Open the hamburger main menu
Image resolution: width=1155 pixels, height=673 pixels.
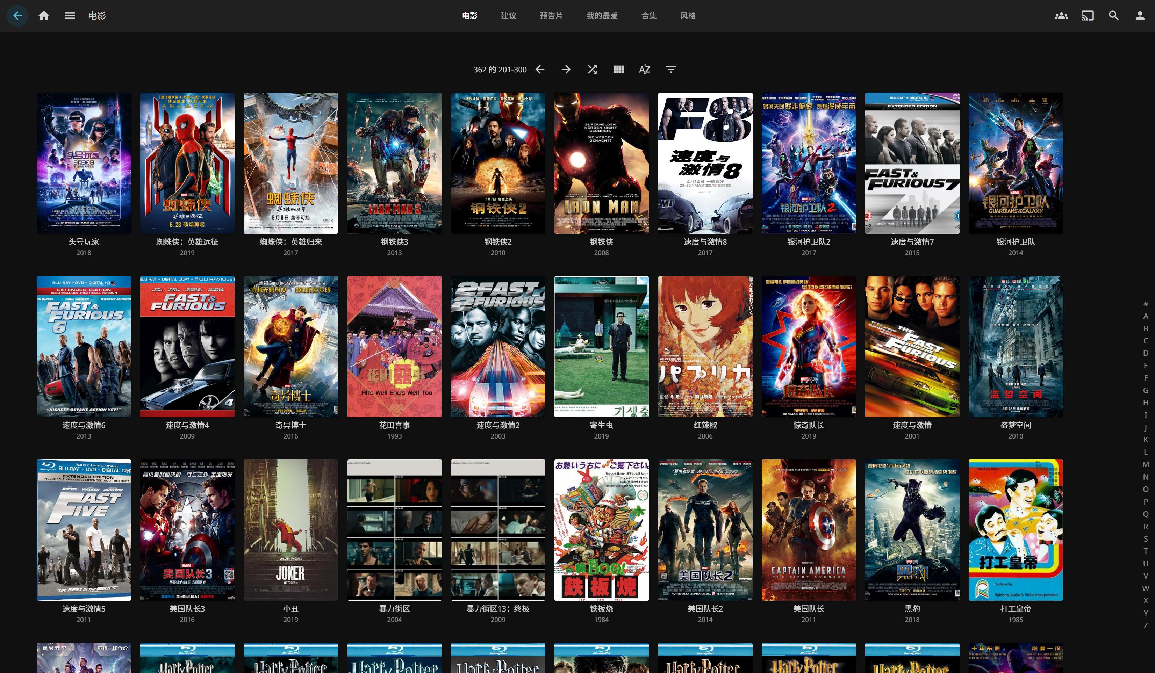[70, 16]
